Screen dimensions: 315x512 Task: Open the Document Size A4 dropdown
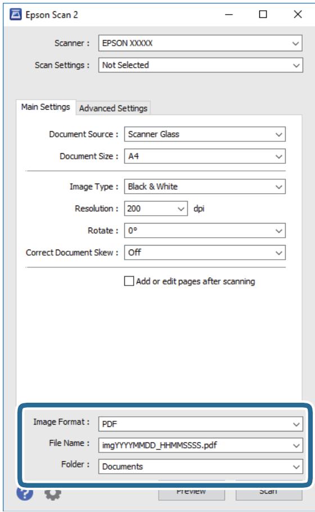tap(205, 156)
